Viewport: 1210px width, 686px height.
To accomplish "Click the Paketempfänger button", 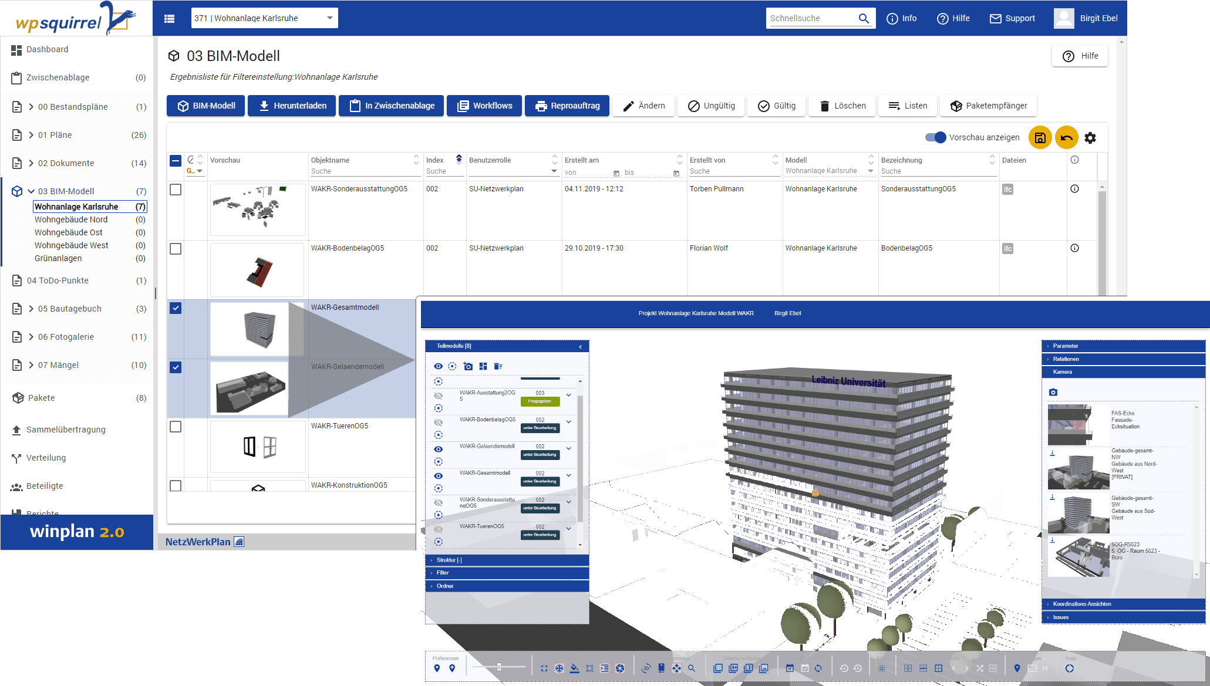I will click(x=989, y=106).
